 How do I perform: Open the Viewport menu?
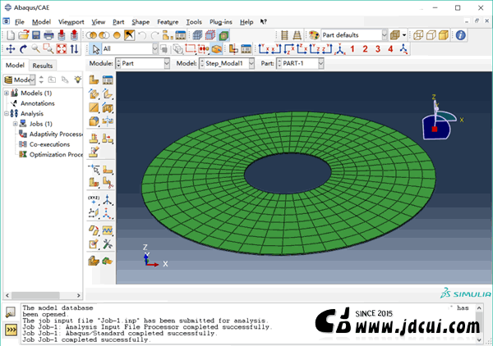pyautogui.click(x=71, y=22)
